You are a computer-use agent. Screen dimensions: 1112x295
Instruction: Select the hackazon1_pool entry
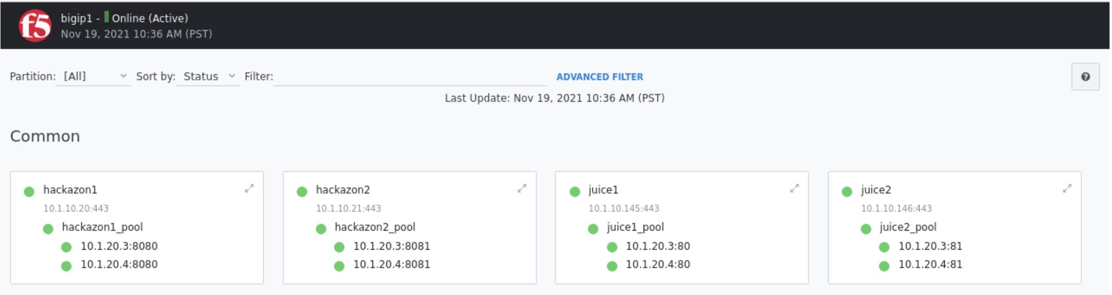[x=102, y=227]
